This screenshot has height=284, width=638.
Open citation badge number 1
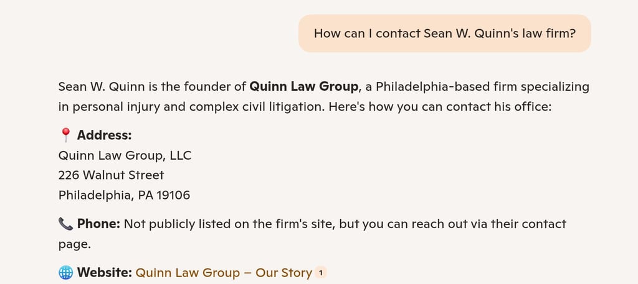tap(321, 273)
